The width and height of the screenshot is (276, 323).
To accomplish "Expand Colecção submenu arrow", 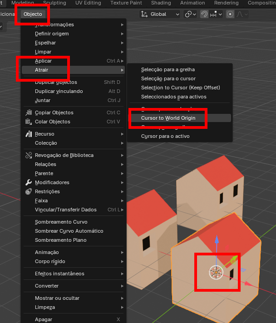I will pyautogui.click(x=122, y=143).
